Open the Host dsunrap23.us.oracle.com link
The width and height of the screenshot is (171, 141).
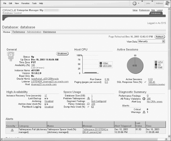pyautogui.click(x=44, y=84)
